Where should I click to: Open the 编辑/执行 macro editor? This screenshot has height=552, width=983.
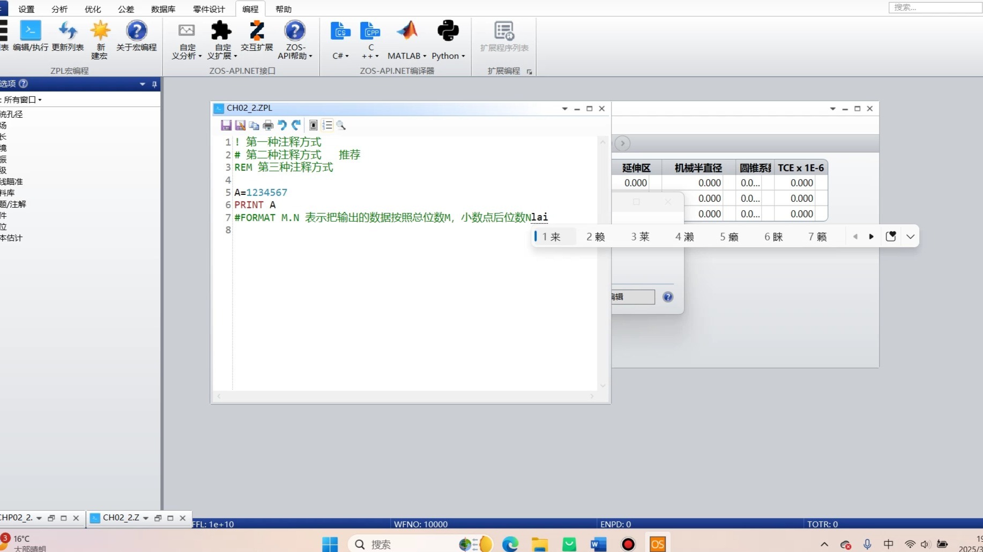point(31,36)
